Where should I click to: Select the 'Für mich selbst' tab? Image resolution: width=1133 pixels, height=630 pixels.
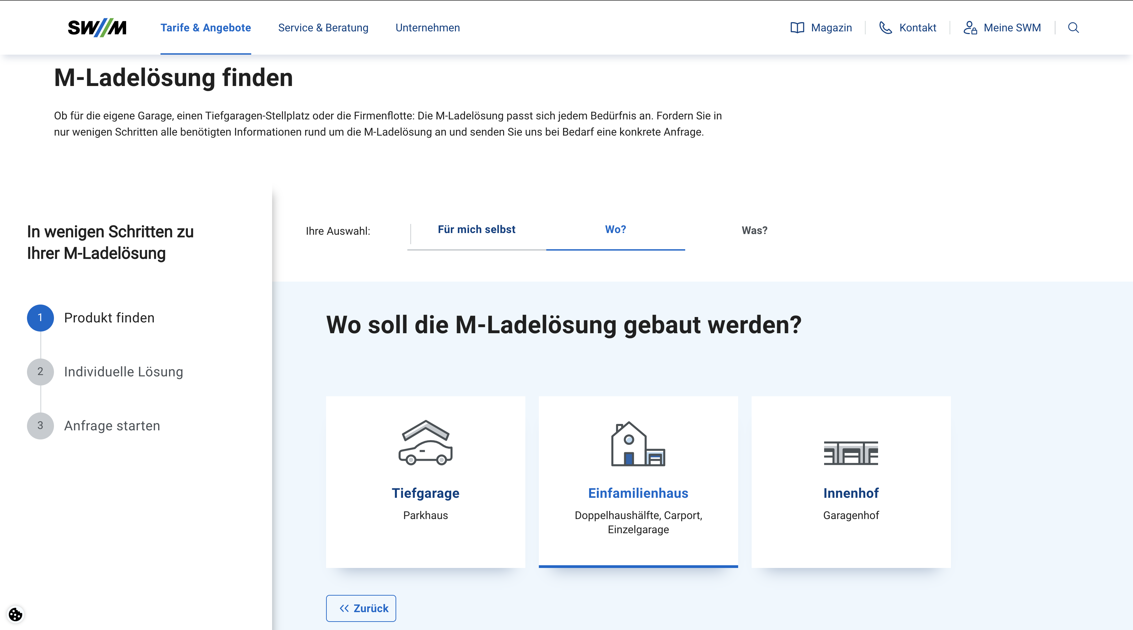[x=476, y=230]
